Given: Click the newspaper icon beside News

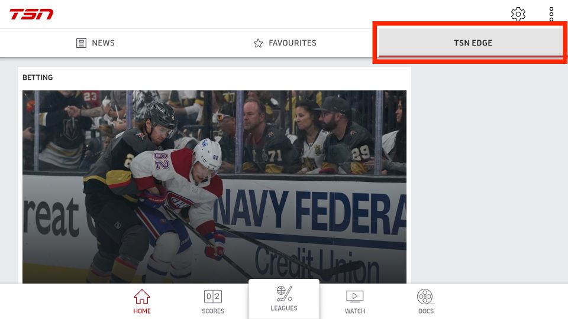Looking at the screenshot, I should point(82,43).
